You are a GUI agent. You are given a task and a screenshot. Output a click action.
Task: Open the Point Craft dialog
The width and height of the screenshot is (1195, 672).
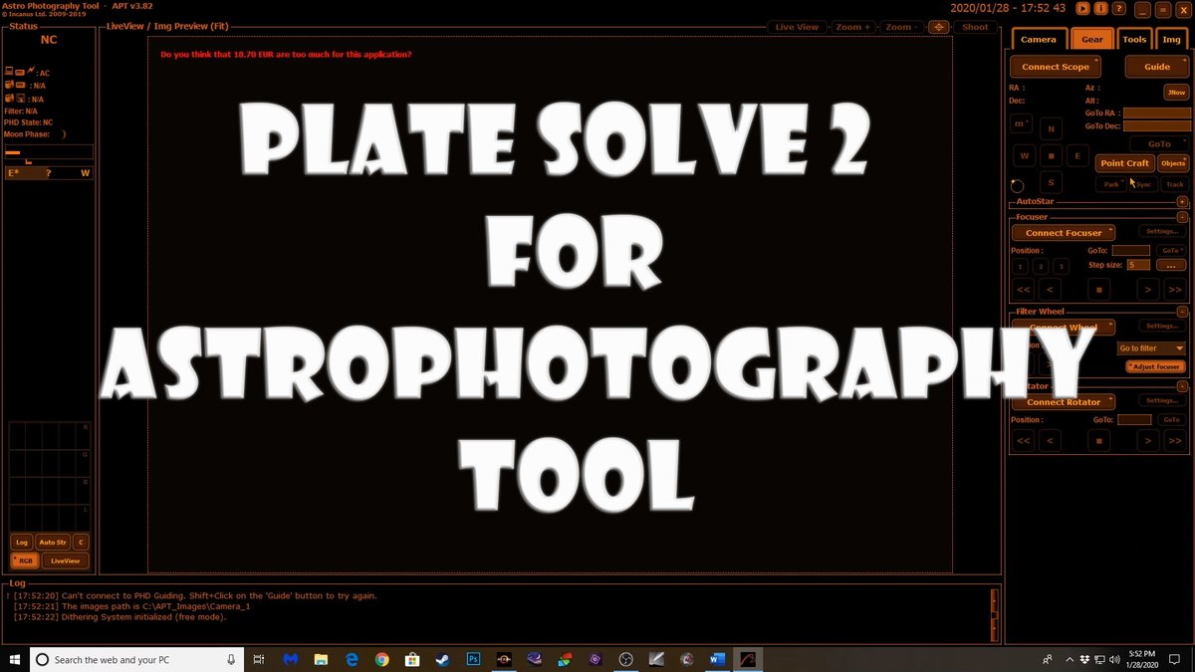tap(1125, 163)
